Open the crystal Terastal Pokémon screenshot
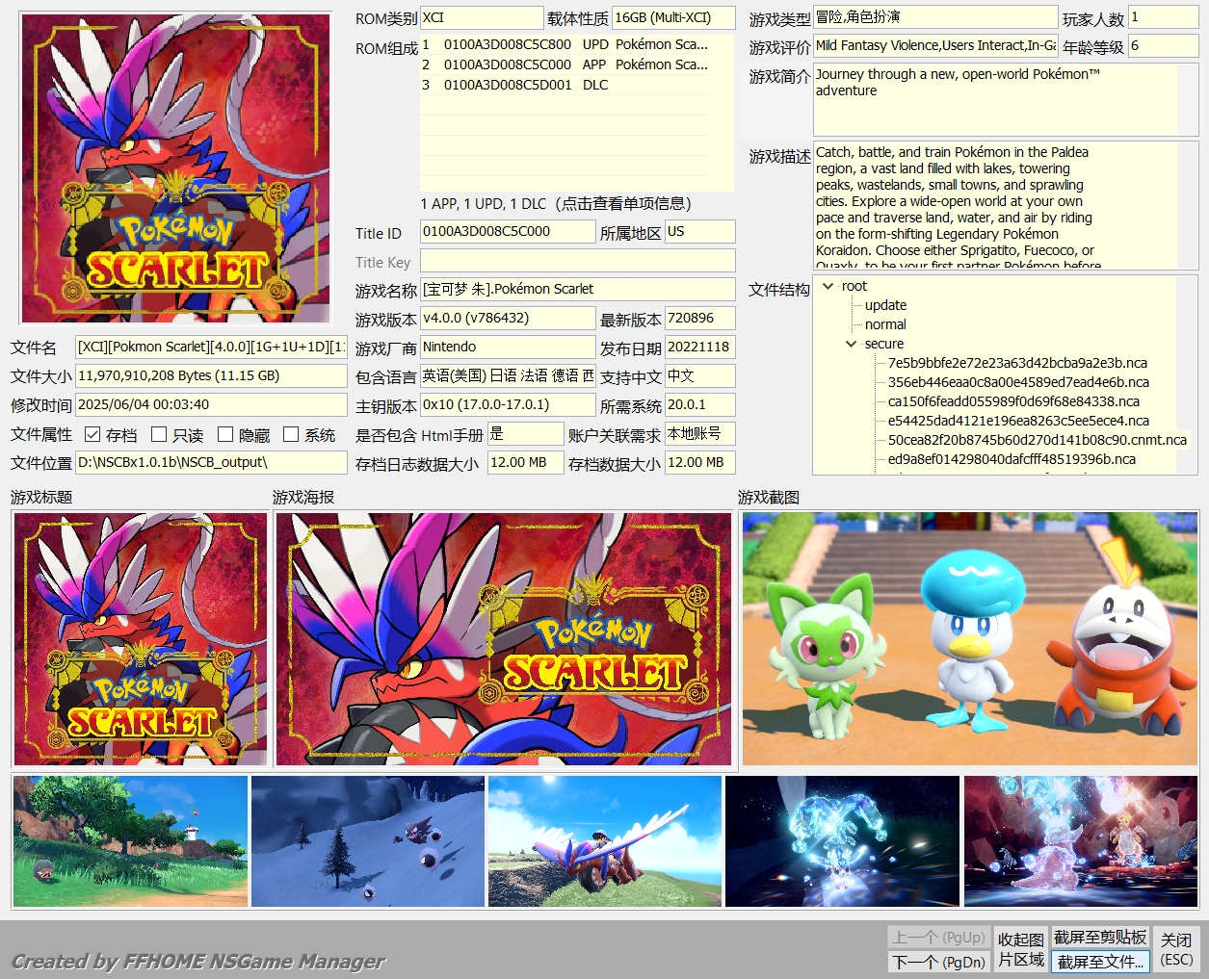This screenshot has width=1209, height=979. [x=842, y=841]
